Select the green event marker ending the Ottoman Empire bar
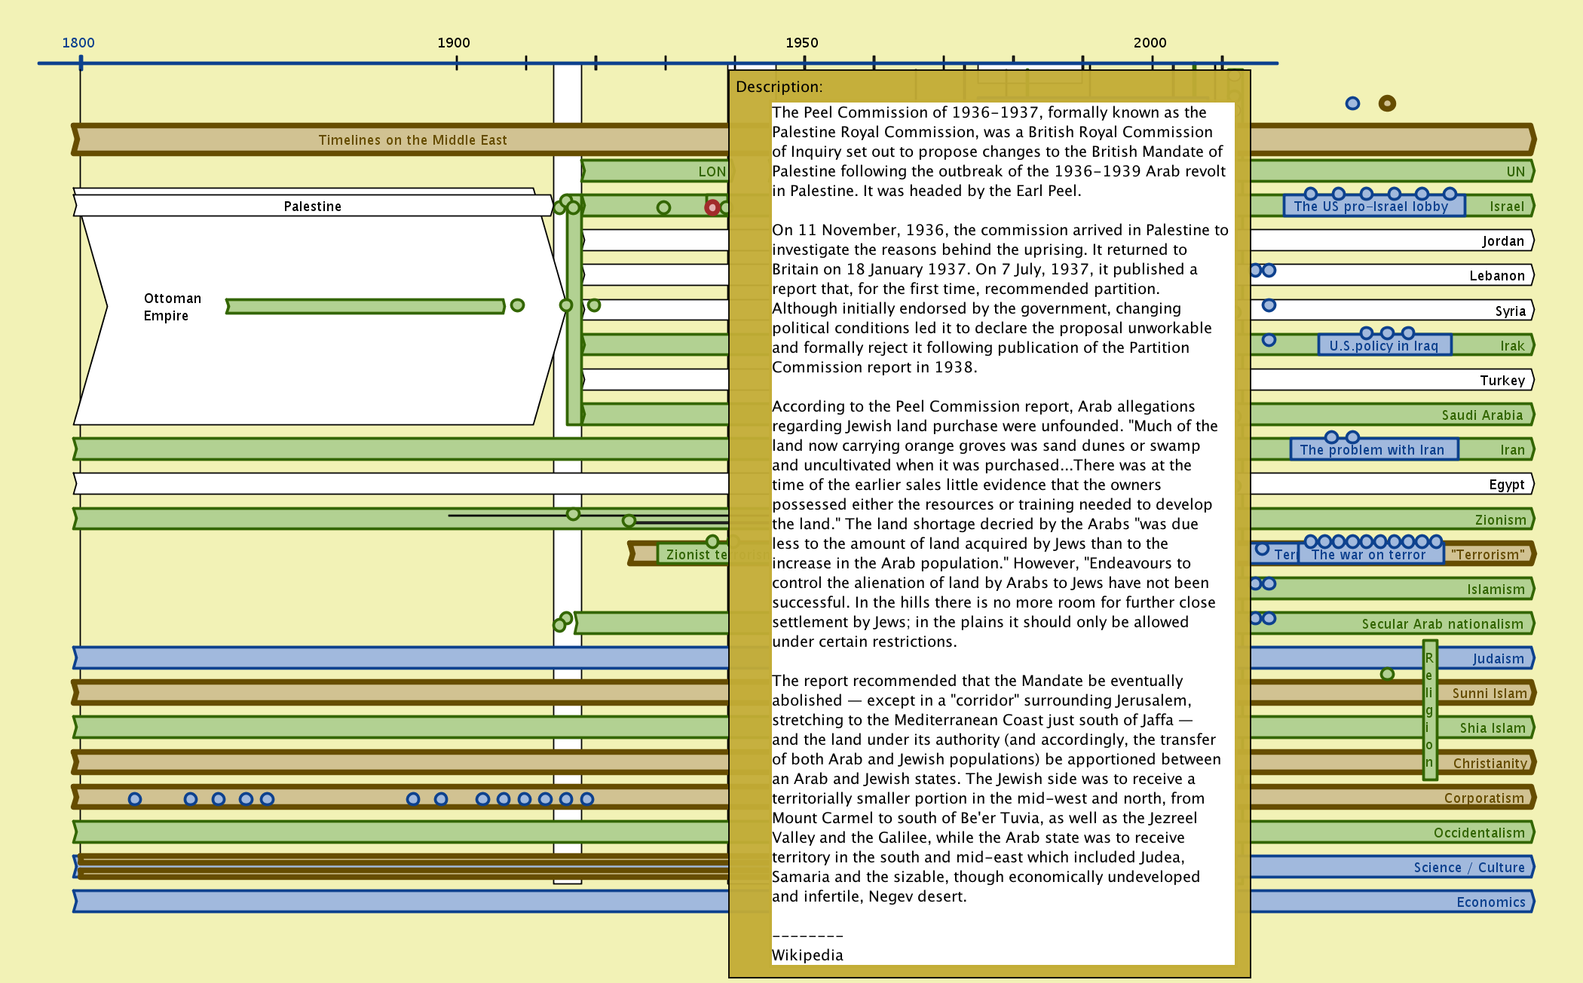This screenshot has height=983, width=1583. click(x=517, y=305)
